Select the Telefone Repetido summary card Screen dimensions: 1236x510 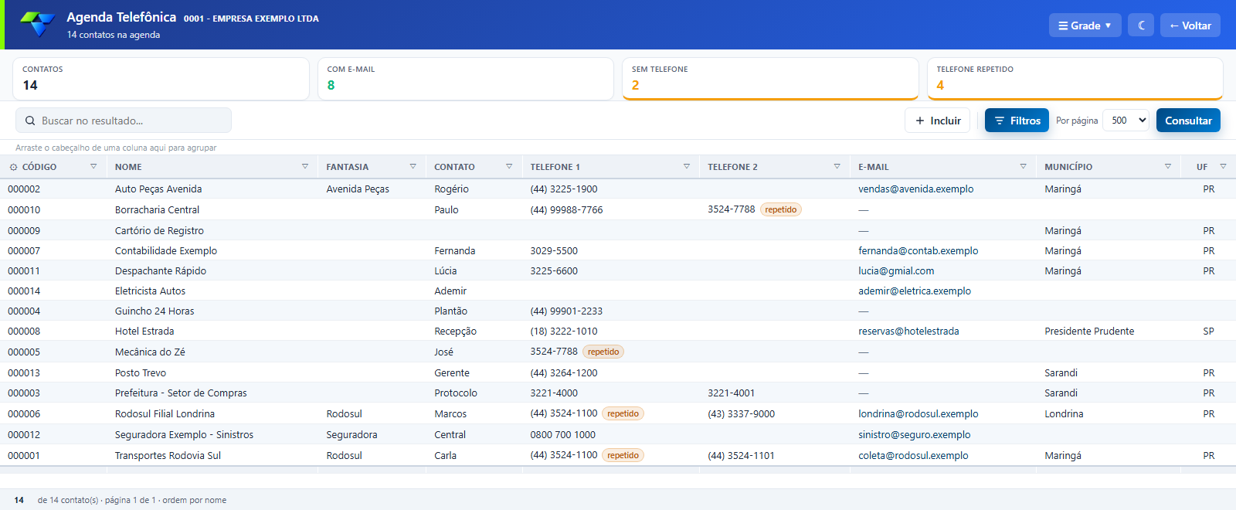[x=1075, y=79]
